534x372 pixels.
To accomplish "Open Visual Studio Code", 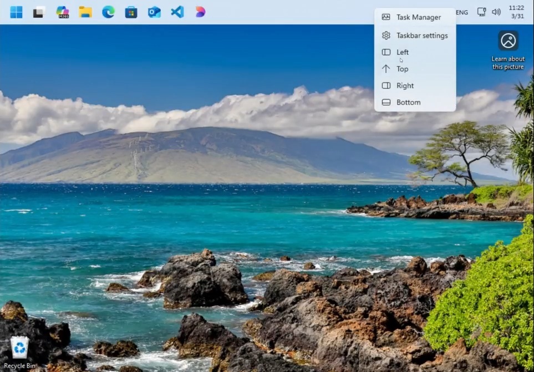I will click(176, 12).
